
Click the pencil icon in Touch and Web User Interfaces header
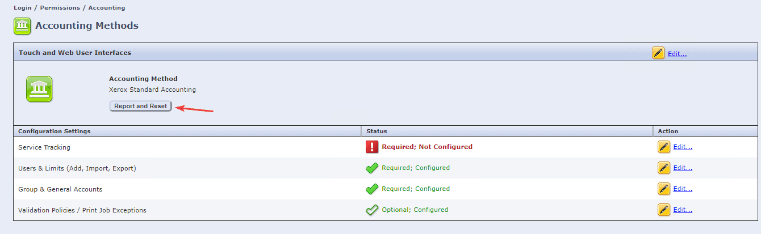[658, 53]
